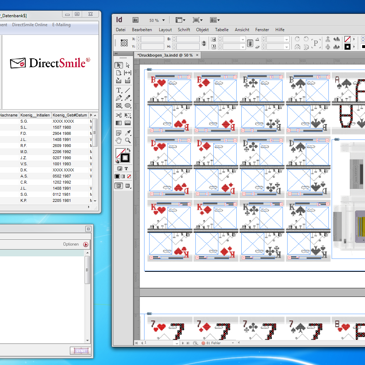Select the Page tool

coord(119,73)
